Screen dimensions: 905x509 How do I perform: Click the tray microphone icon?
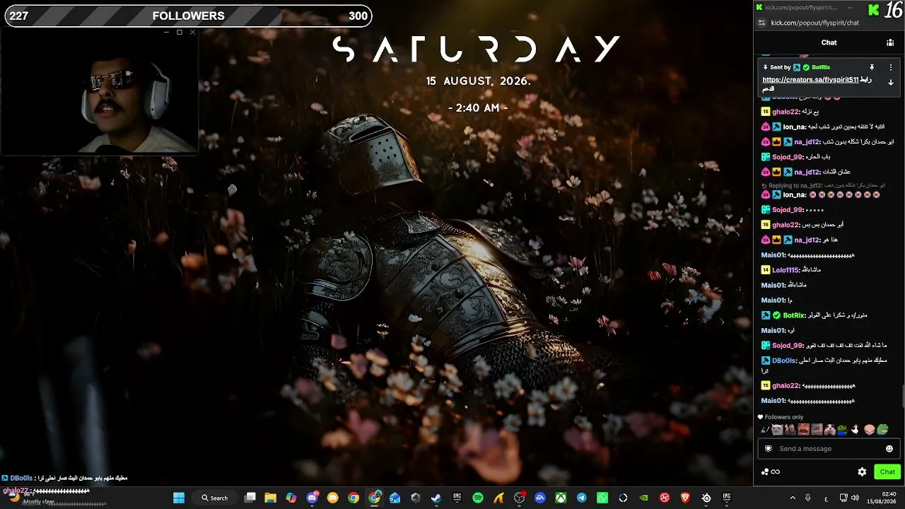808,498
